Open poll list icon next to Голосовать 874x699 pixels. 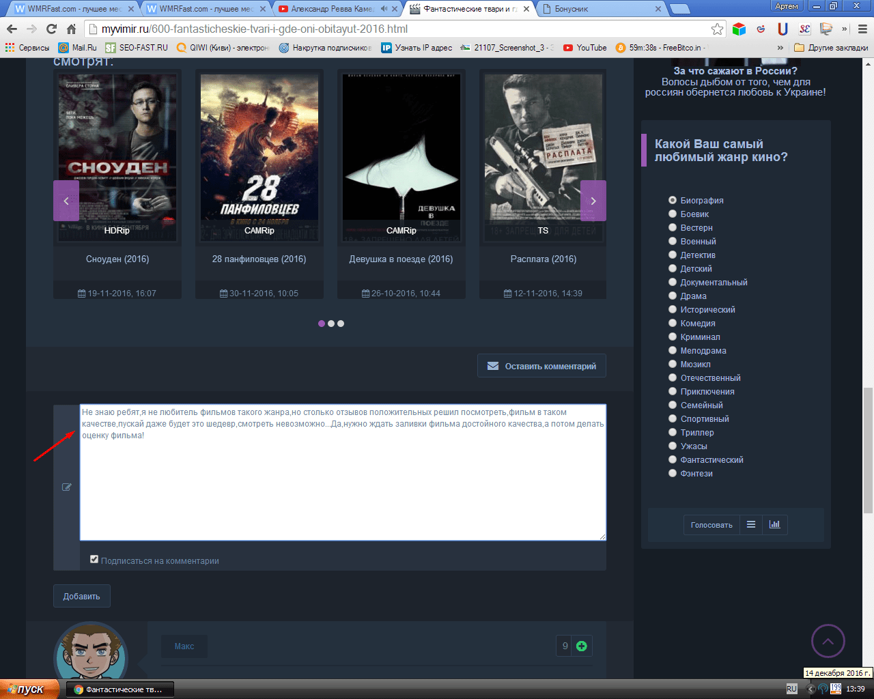(x=751, y=524)
